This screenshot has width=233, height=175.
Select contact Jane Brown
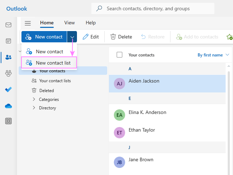[167, 162]
